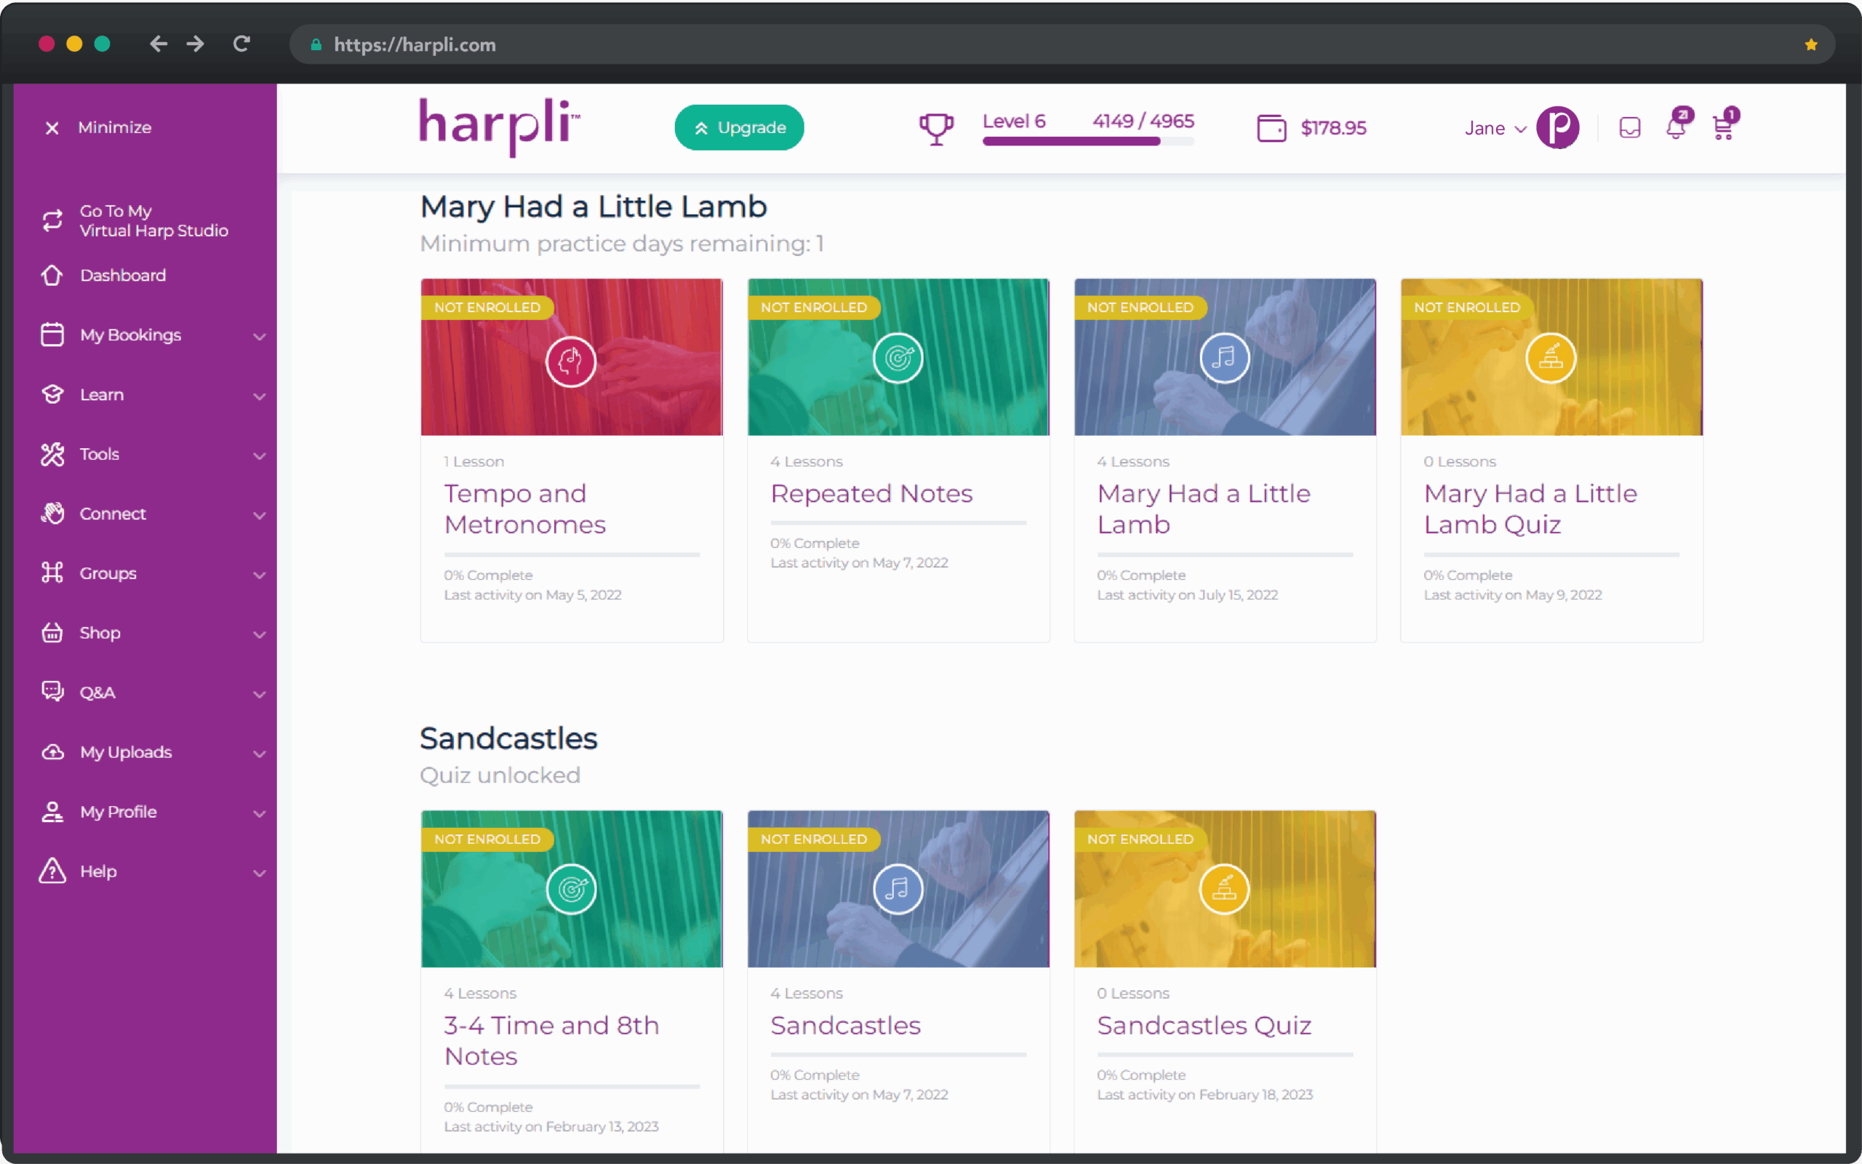This screenshot has width=1862, height=1164.
Task: Expand the Learn submenu chevron
Action: [259, 396]
